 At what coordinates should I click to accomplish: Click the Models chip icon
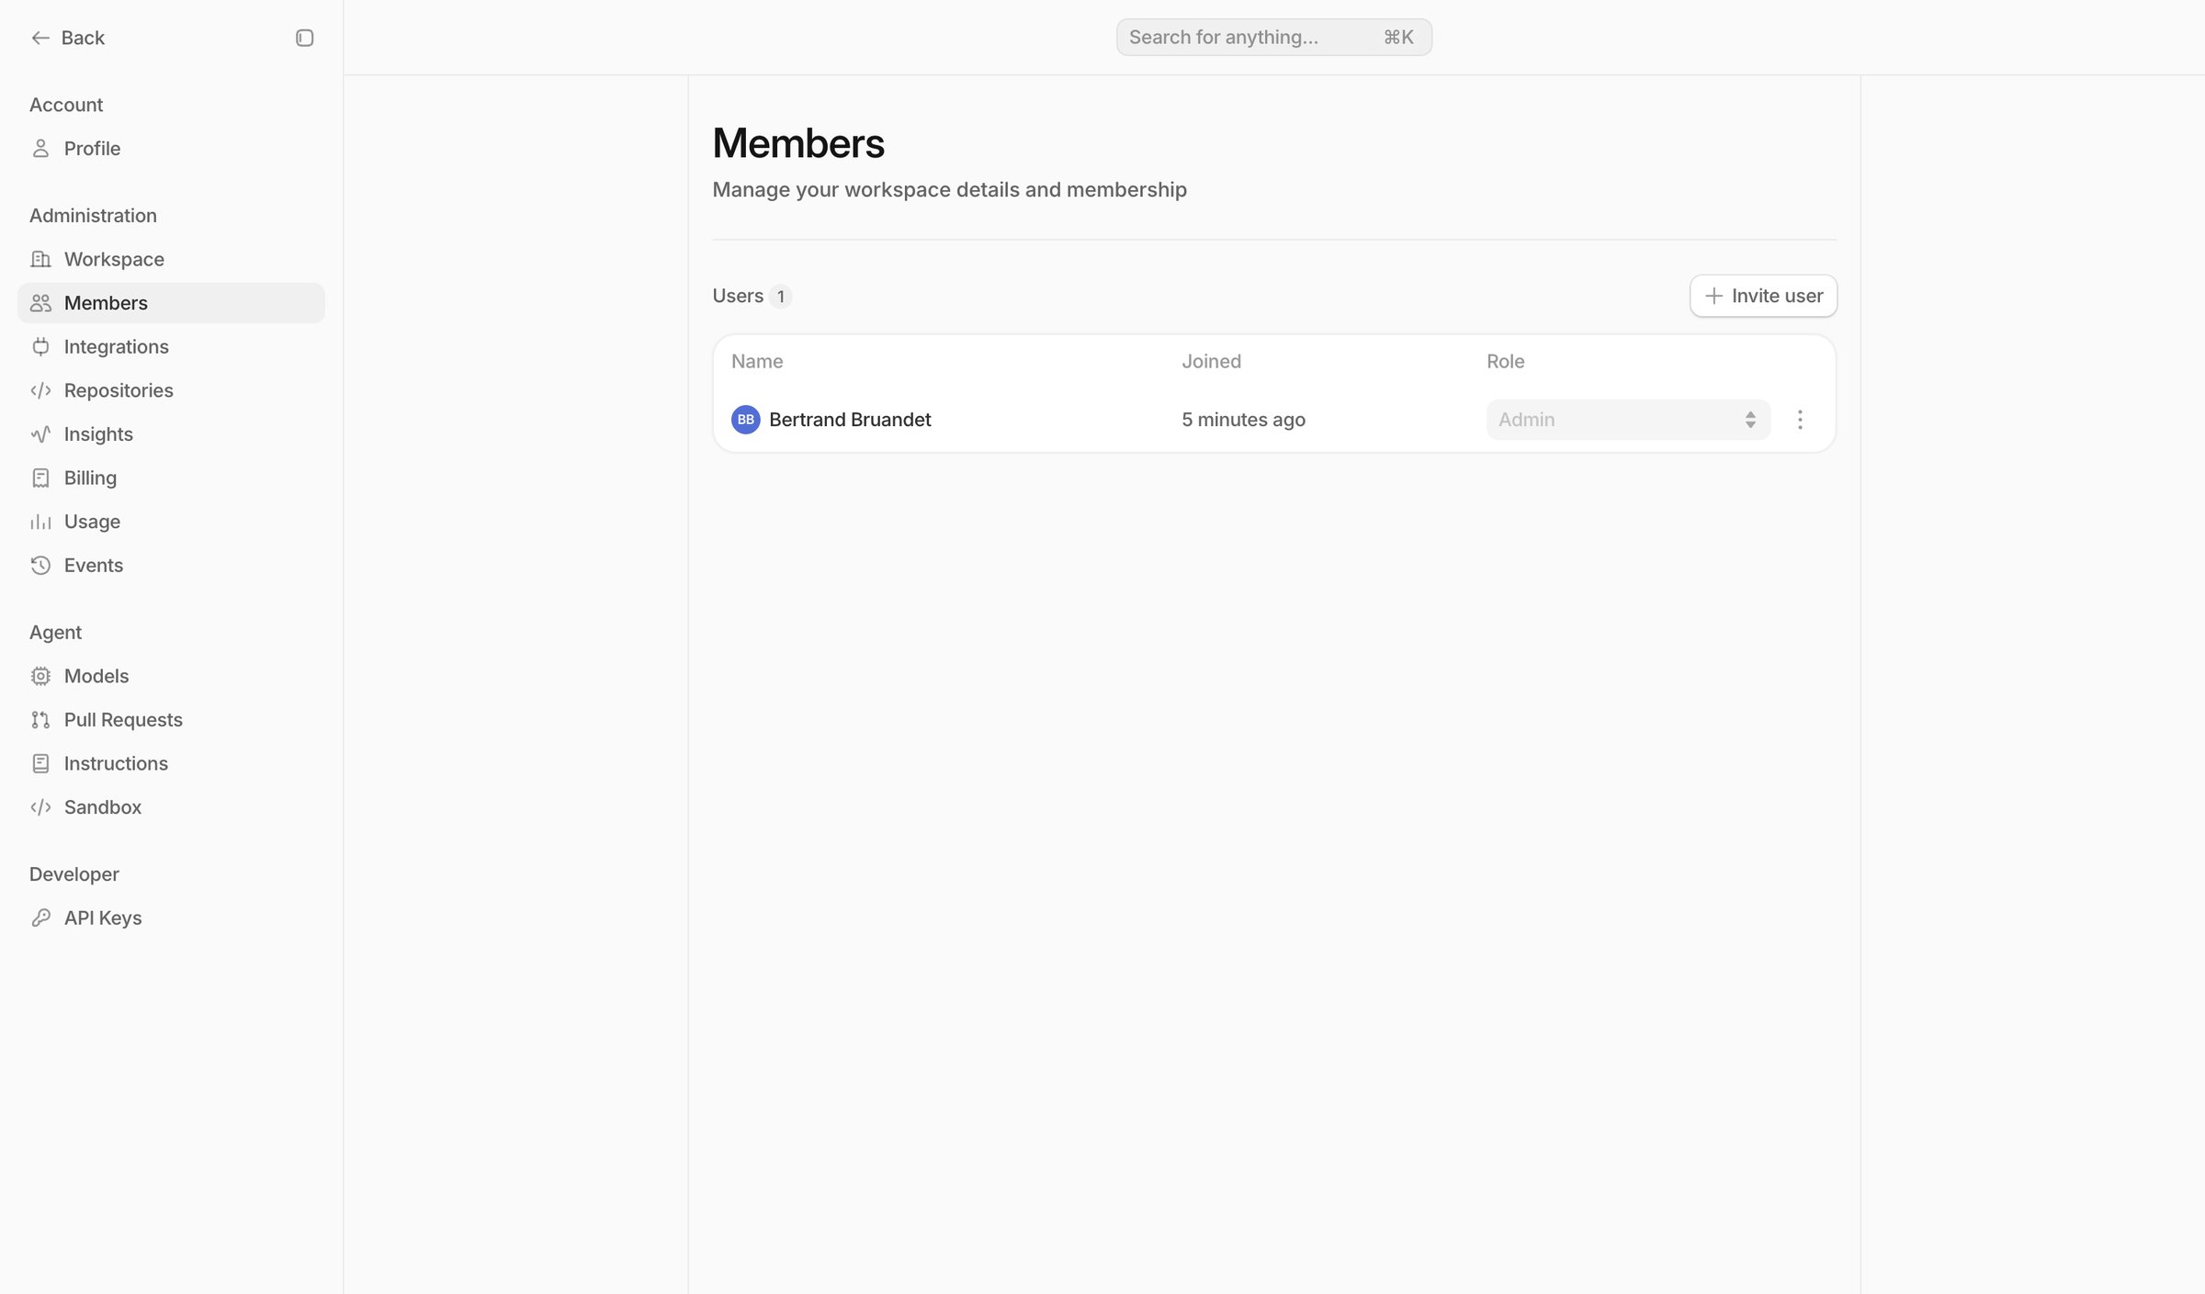point(40,676)
